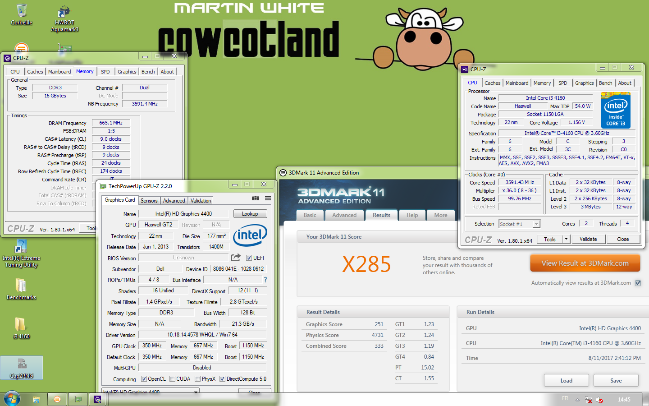This screenshot has height=406, width=649.
Task: Open Help tab in 3DMark 11
Action: pos(412,215)
